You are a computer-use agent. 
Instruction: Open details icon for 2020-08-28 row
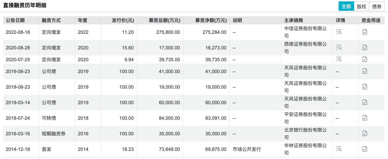(x=338, y=47)
